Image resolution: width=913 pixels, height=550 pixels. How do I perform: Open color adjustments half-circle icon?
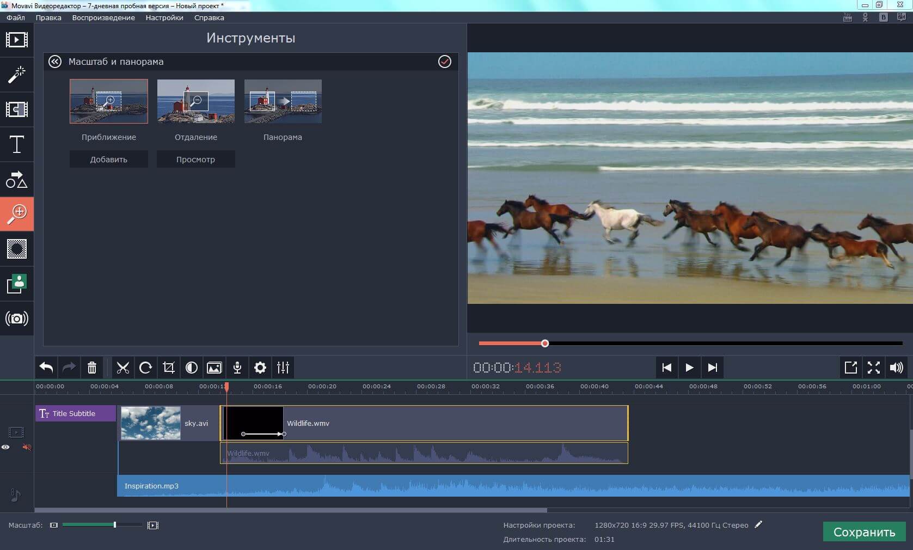pyautogui.click(x=192, y=368)
